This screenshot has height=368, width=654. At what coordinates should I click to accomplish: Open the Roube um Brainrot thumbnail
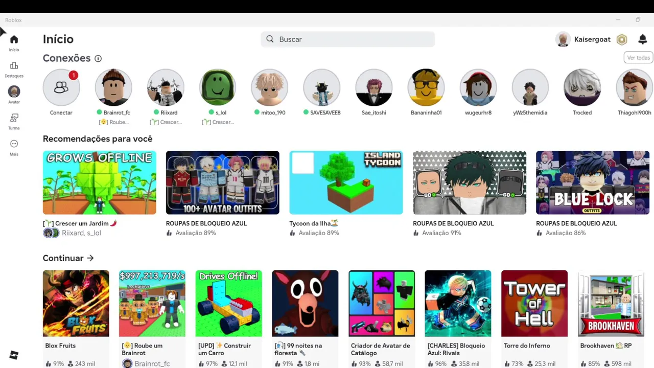(x=152, y=304)
